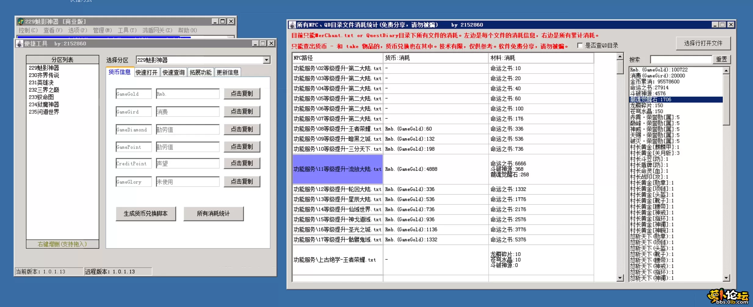Click the statistics window title bar icon
The height and width of the screenshot is (307, 753).
pyautogui.click(x=292, y=25)
